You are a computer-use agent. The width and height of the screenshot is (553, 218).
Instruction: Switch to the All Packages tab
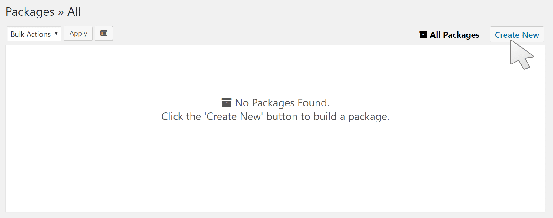pyautogui.click(x=454, y=35)
